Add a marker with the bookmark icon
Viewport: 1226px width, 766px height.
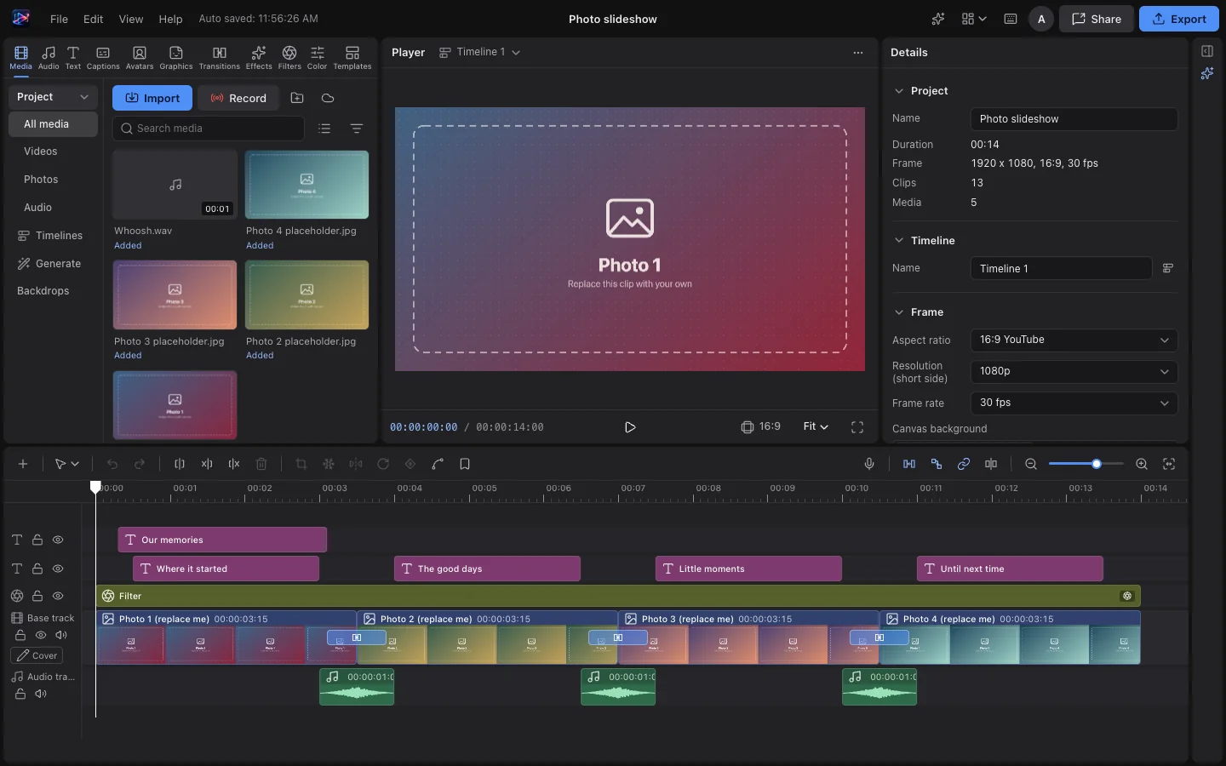point(465,464)
